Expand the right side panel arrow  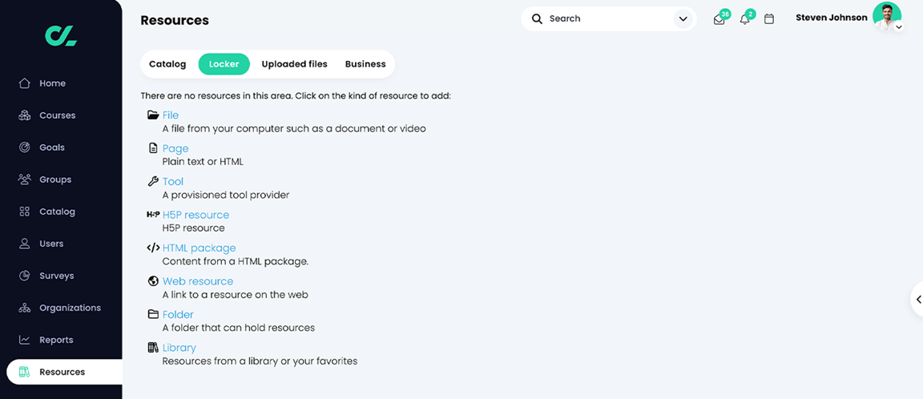click(x=918, y=300)
